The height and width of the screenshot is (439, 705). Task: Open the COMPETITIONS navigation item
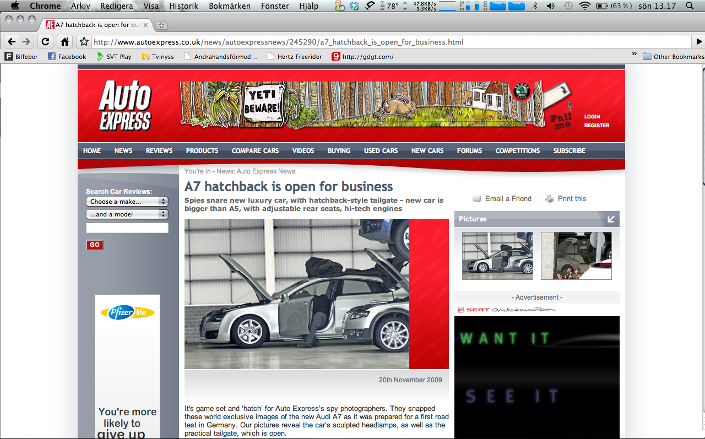(x=518, y=151)
